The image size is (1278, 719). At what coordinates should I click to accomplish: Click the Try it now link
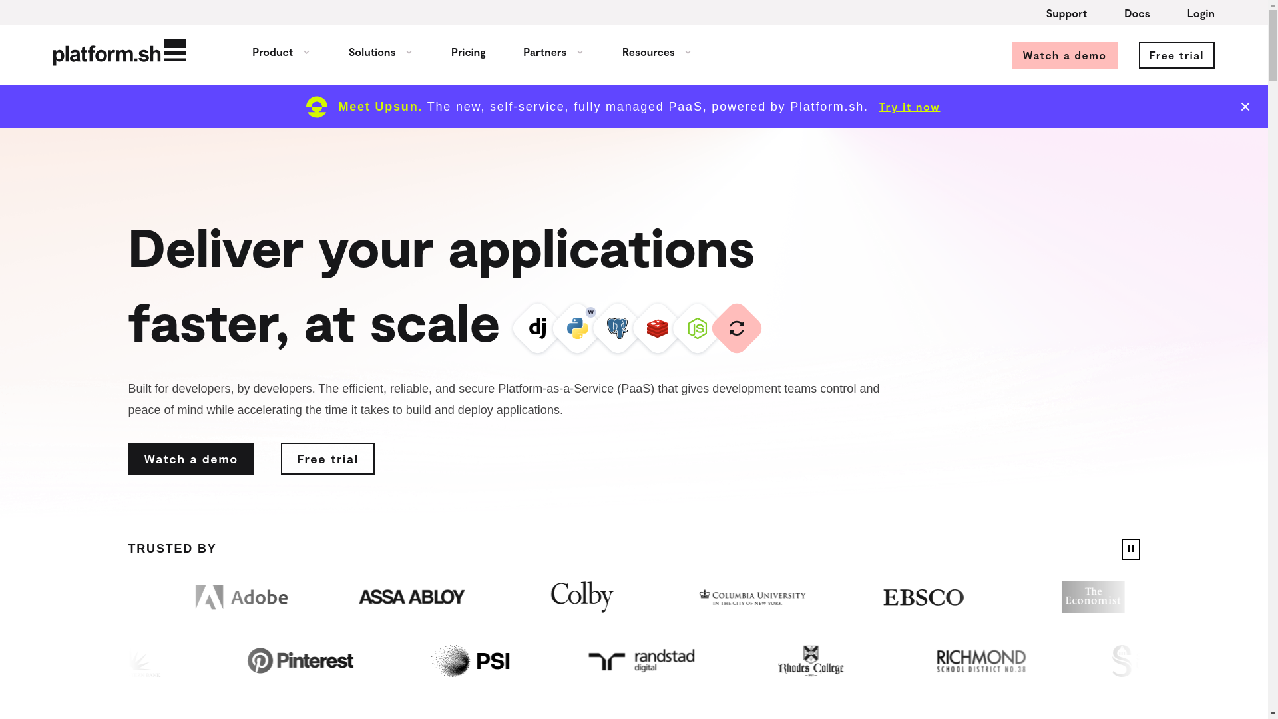tap(909, 107)
